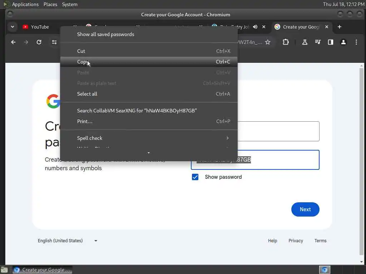366x274 pixels.
Task: Close the Create your Google tab
Action: click(327, 27)
